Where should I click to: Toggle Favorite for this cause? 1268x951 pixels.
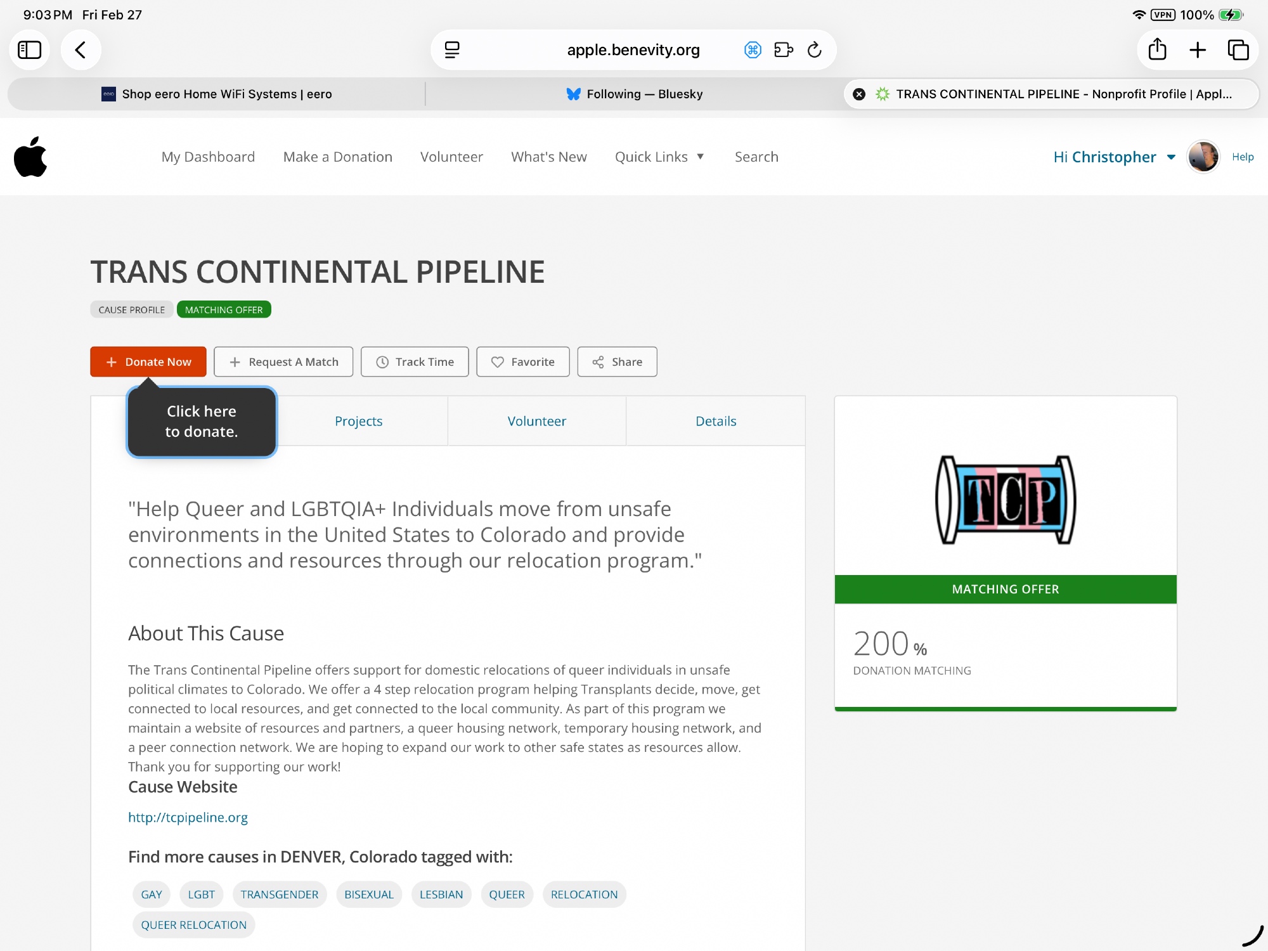point(522,362)
